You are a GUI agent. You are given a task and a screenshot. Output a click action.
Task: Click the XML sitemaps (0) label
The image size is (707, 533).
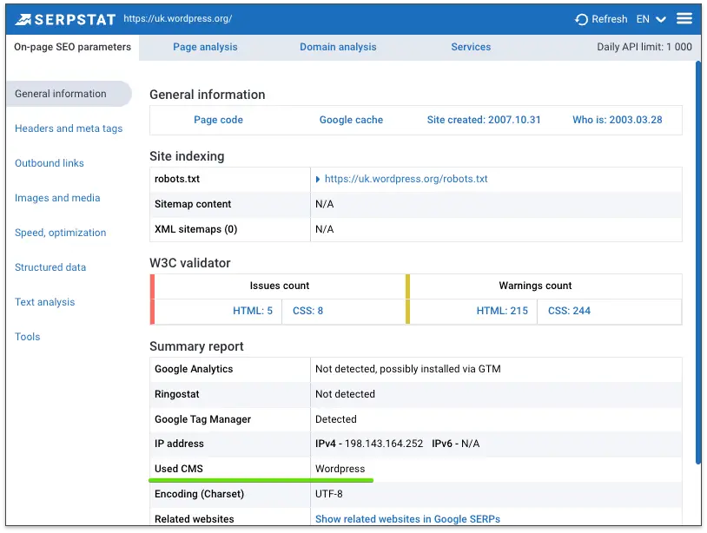(x=195, y=229)
